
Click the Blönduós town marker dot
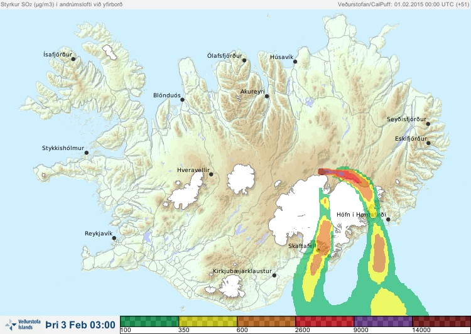pos(182,99)
